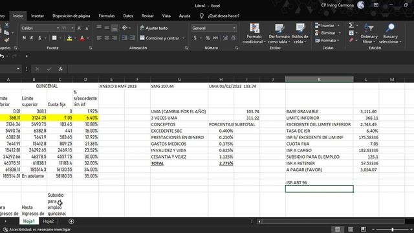Apply red font color to the text

[x=82, y=38]
